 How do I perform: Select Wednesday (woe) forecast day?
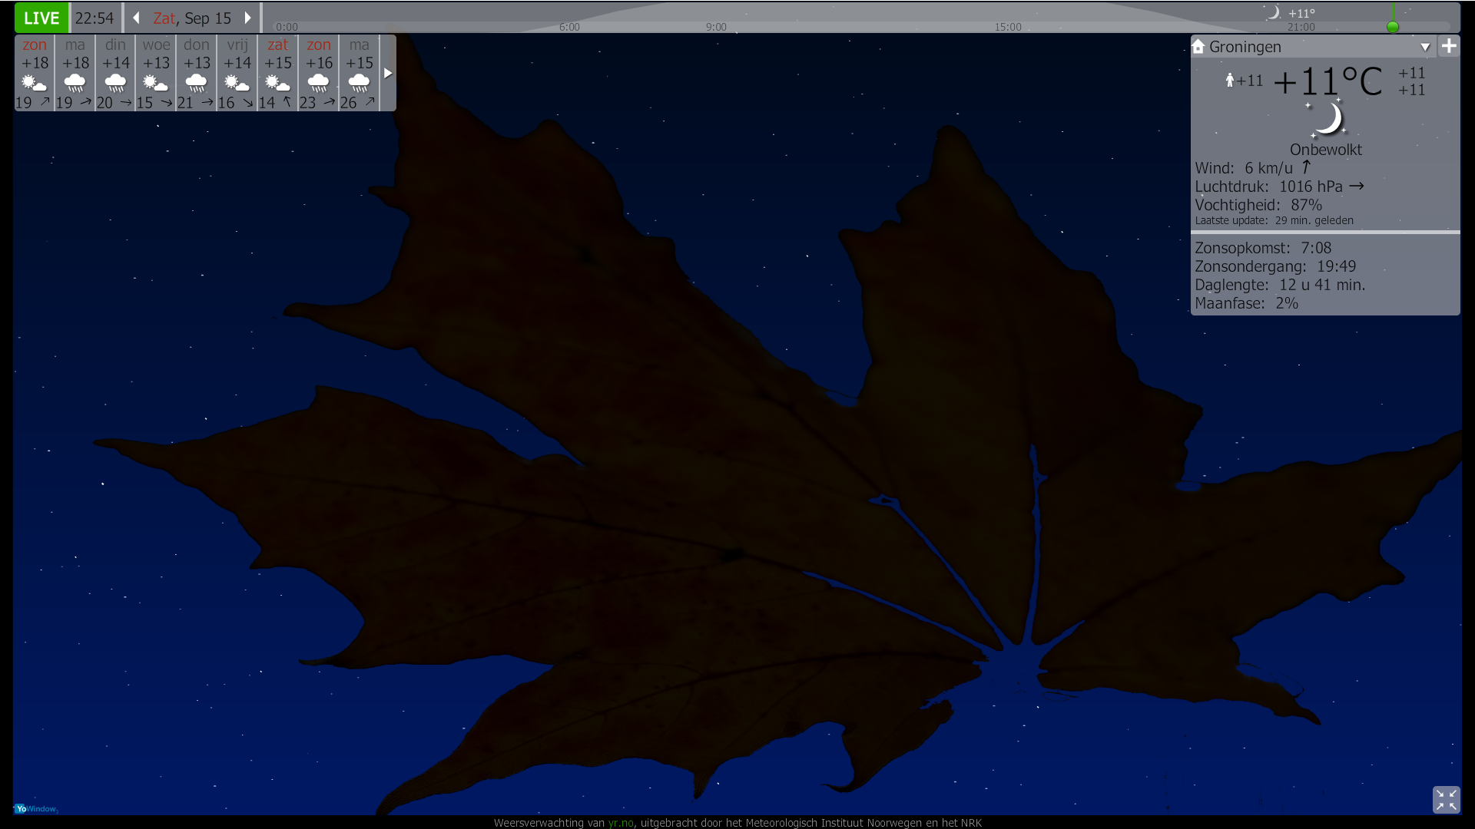pos(156,73)
